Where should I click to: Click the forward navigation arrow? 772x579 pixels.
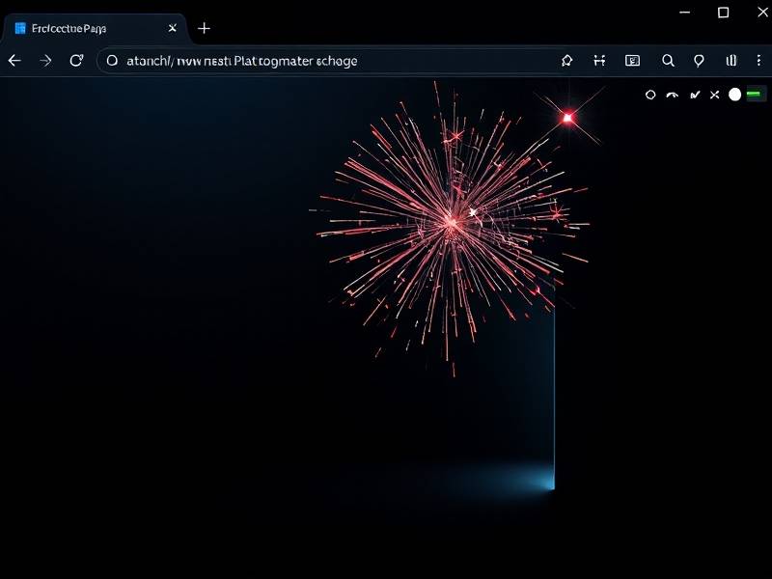point(45,60)
